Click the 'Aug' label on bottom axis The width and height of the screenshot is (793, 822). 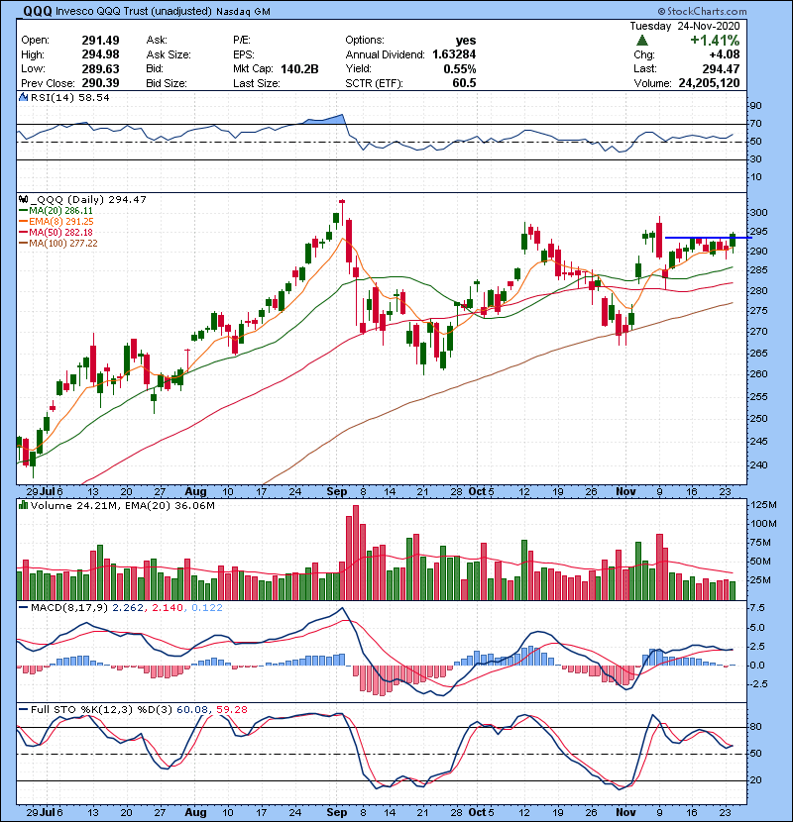(195, 812)
